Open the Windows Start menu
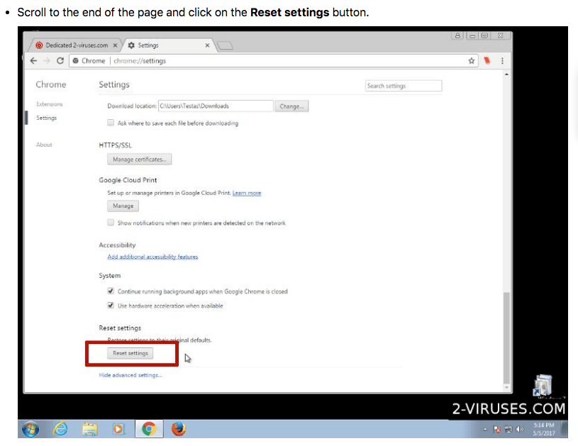This screenshot has height=446, width=578. tap(30, 429)
